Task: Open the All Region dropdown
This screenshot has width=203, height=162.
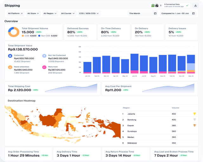Action: pyautogui.click(x=50, y=13)
